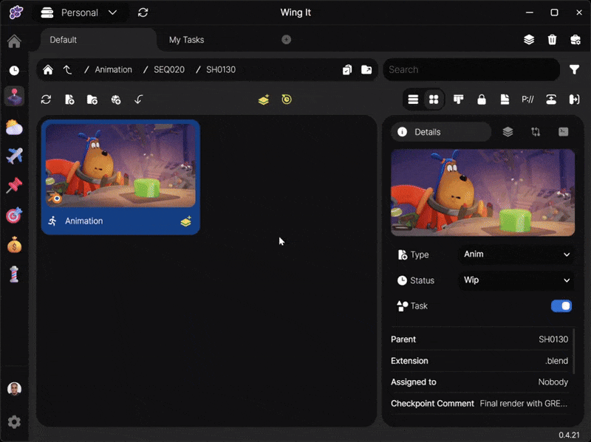The image size is (591, 442).
Task: Open folder in explorer icon
Action: pos(366,69)
